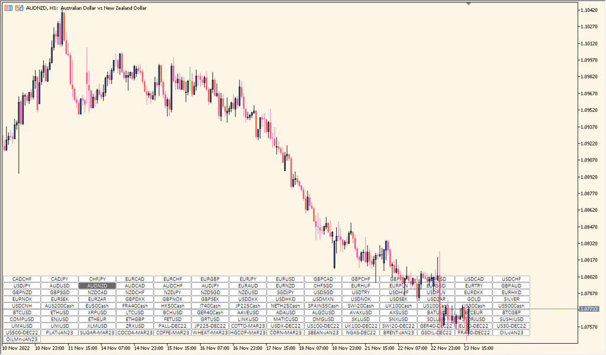Click the one-click trading panel icon
The width and height of the screenshot is (606, 355).
8,8
